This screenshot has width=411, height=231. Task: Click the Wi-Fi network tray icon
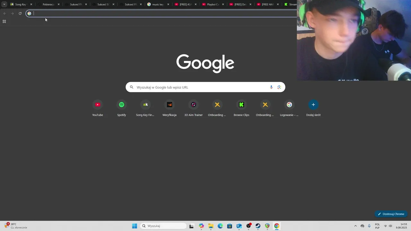[x=385, y=226]
